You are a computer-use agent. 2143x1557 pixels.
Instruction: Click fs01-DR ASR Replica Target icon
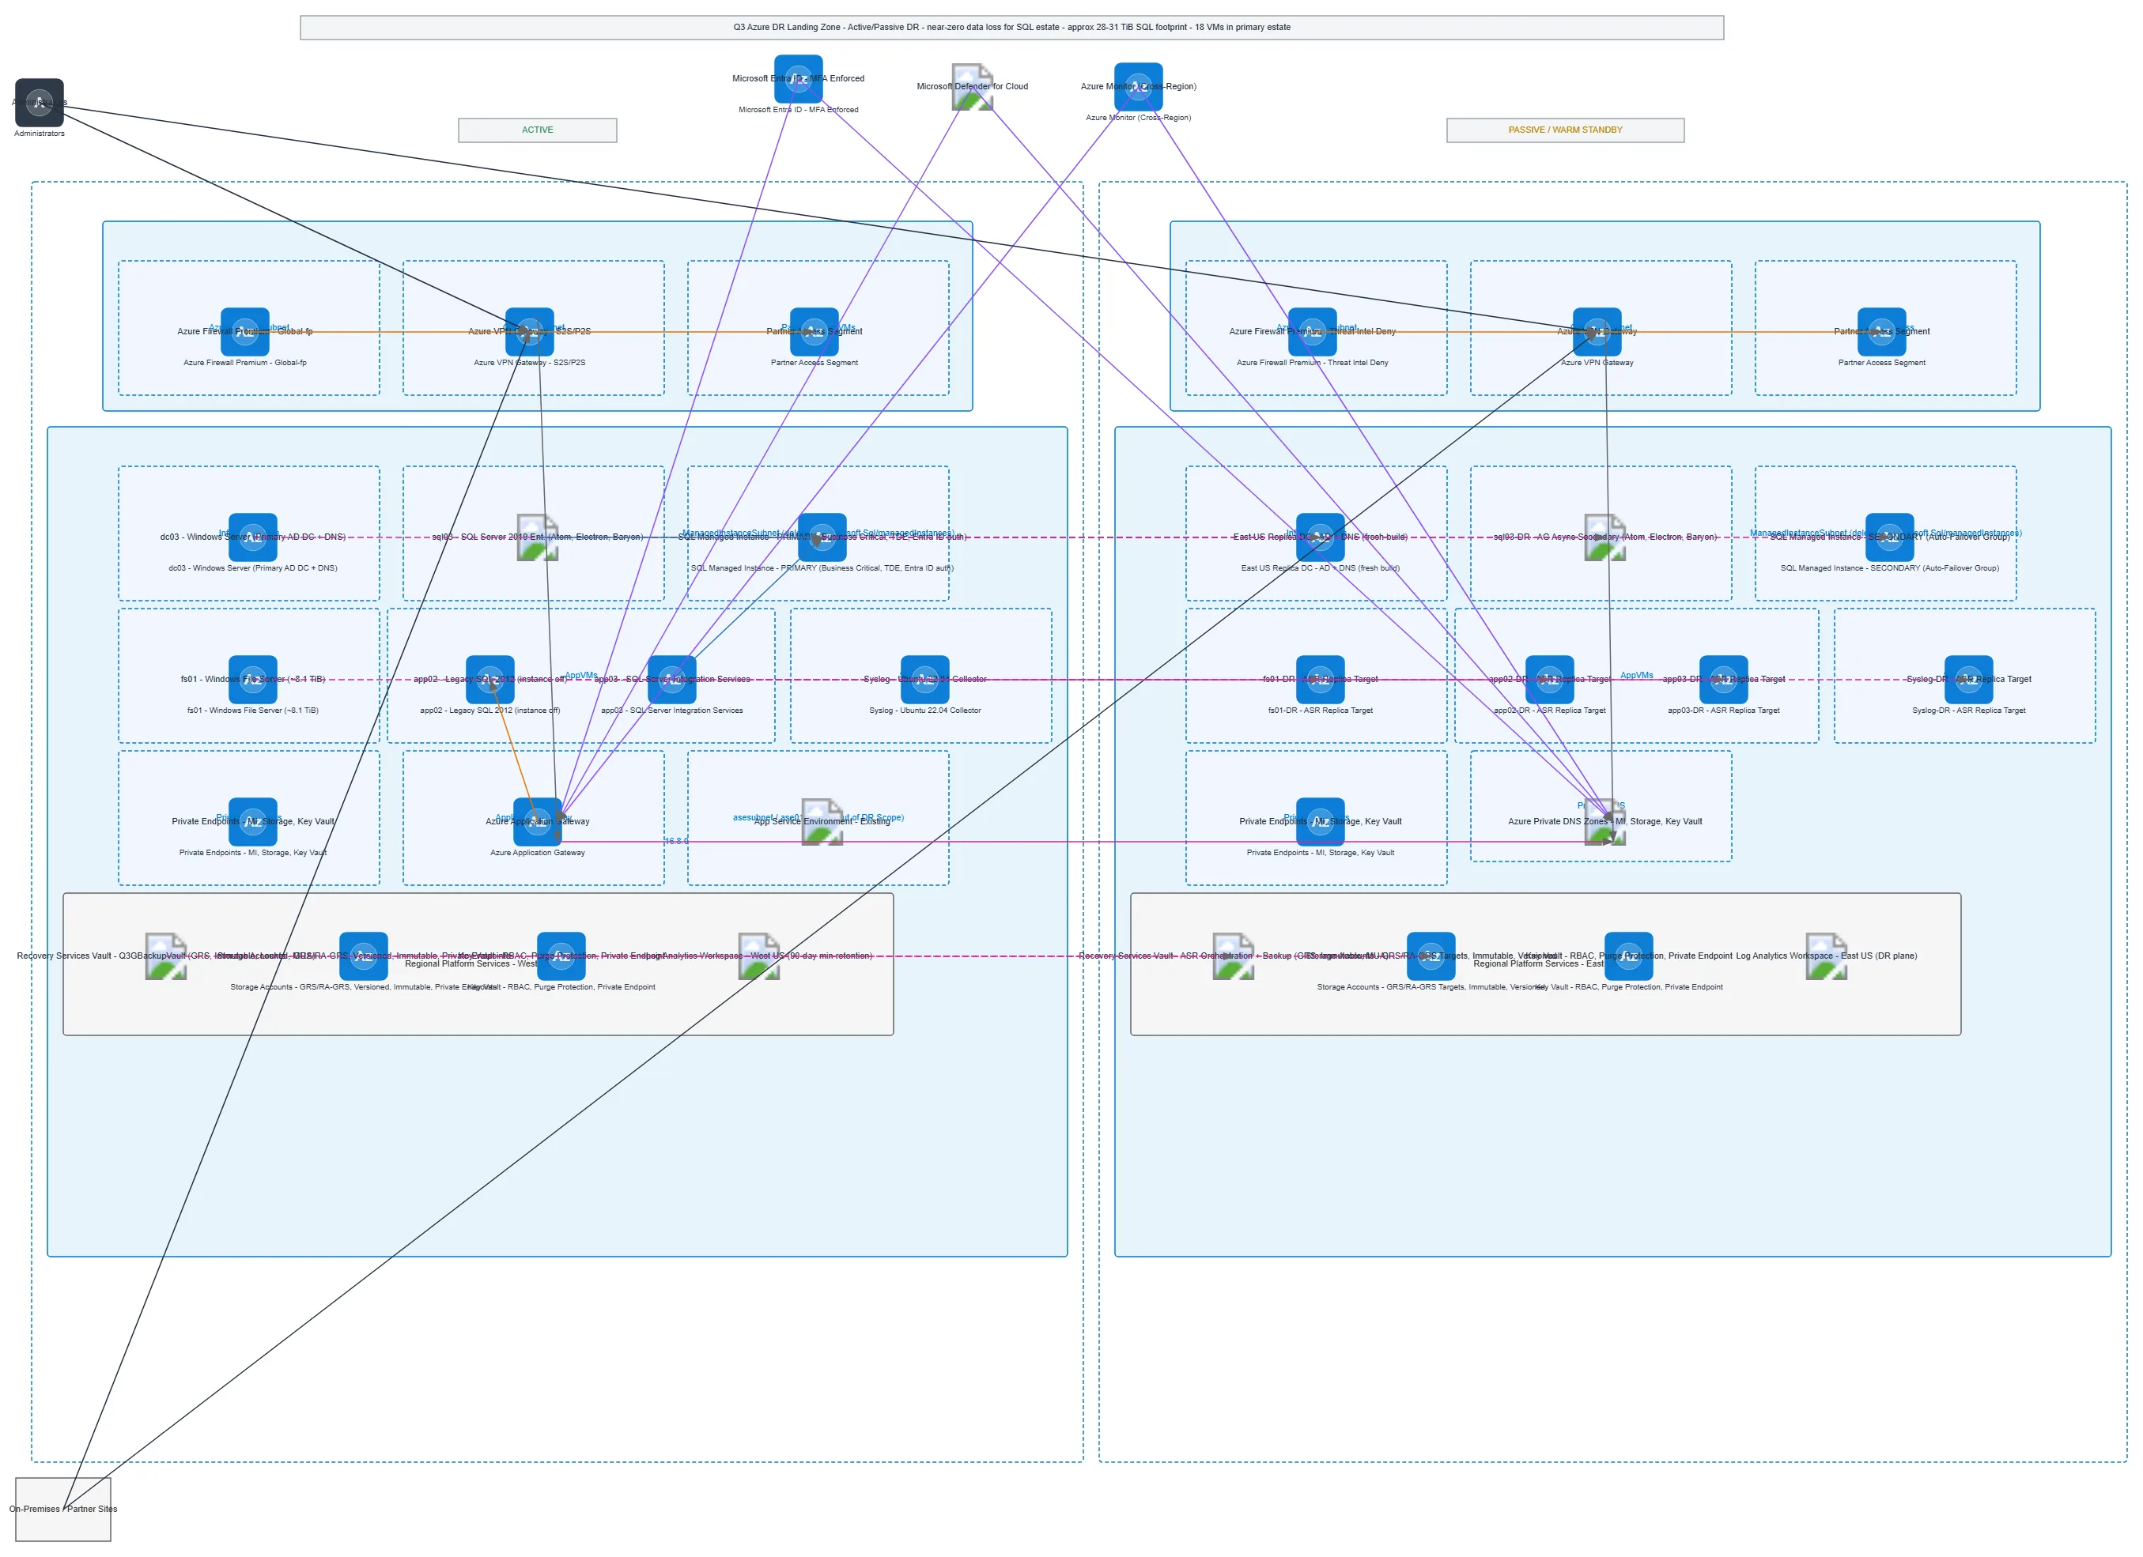[1320, 680]
